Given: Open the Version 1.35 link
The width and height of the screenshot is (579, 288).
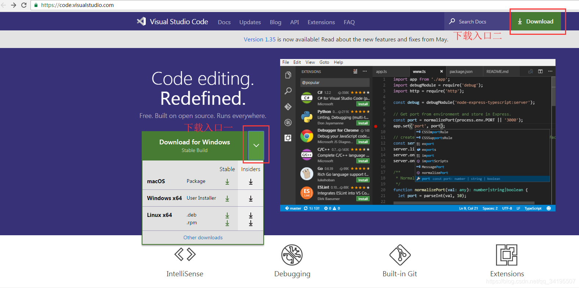Looking at the screenshot, I should [260, 39].
